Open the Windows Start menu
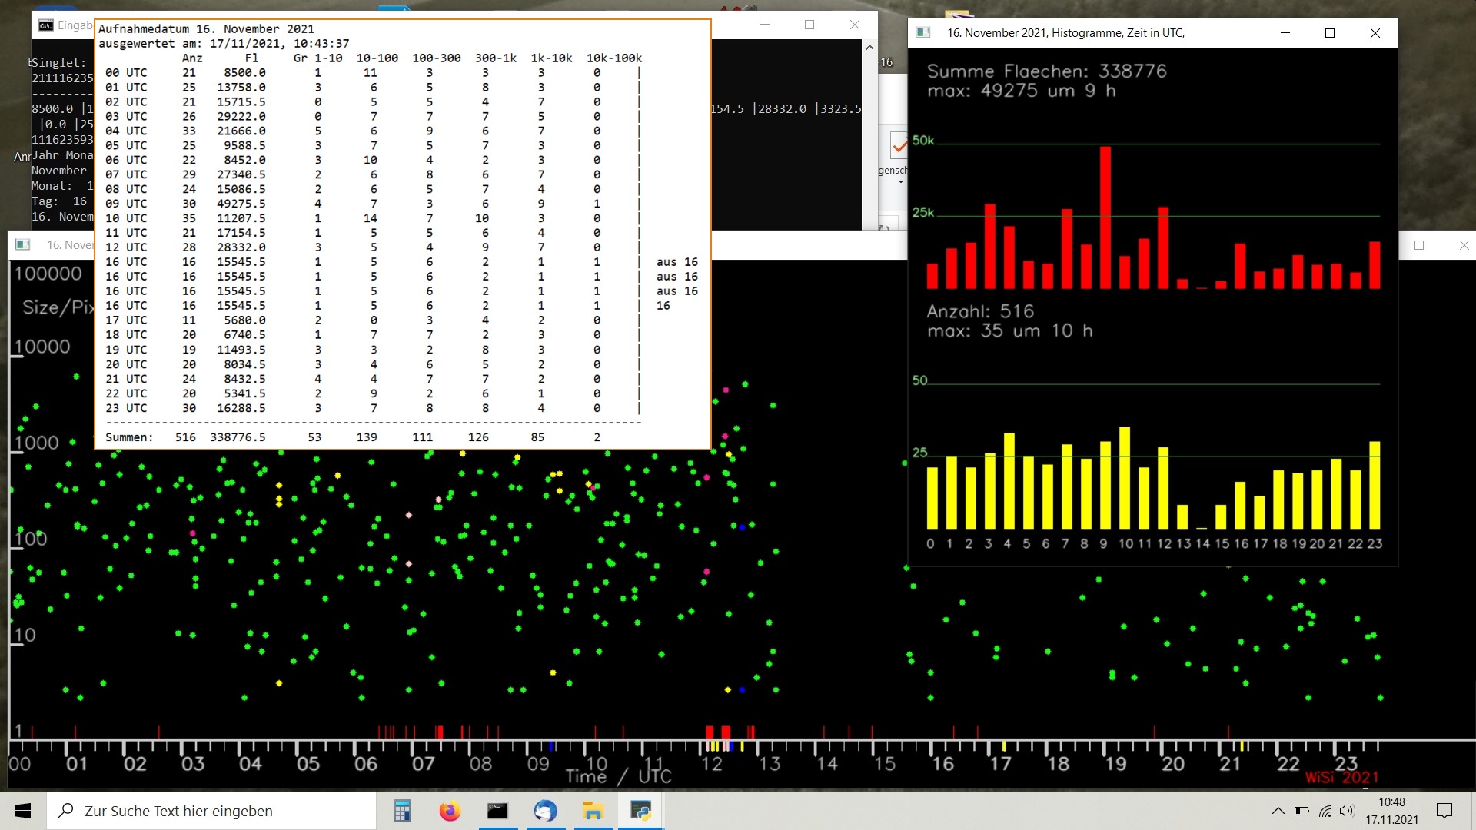This screenshot has width=1476, height=830. click(23, 811)
